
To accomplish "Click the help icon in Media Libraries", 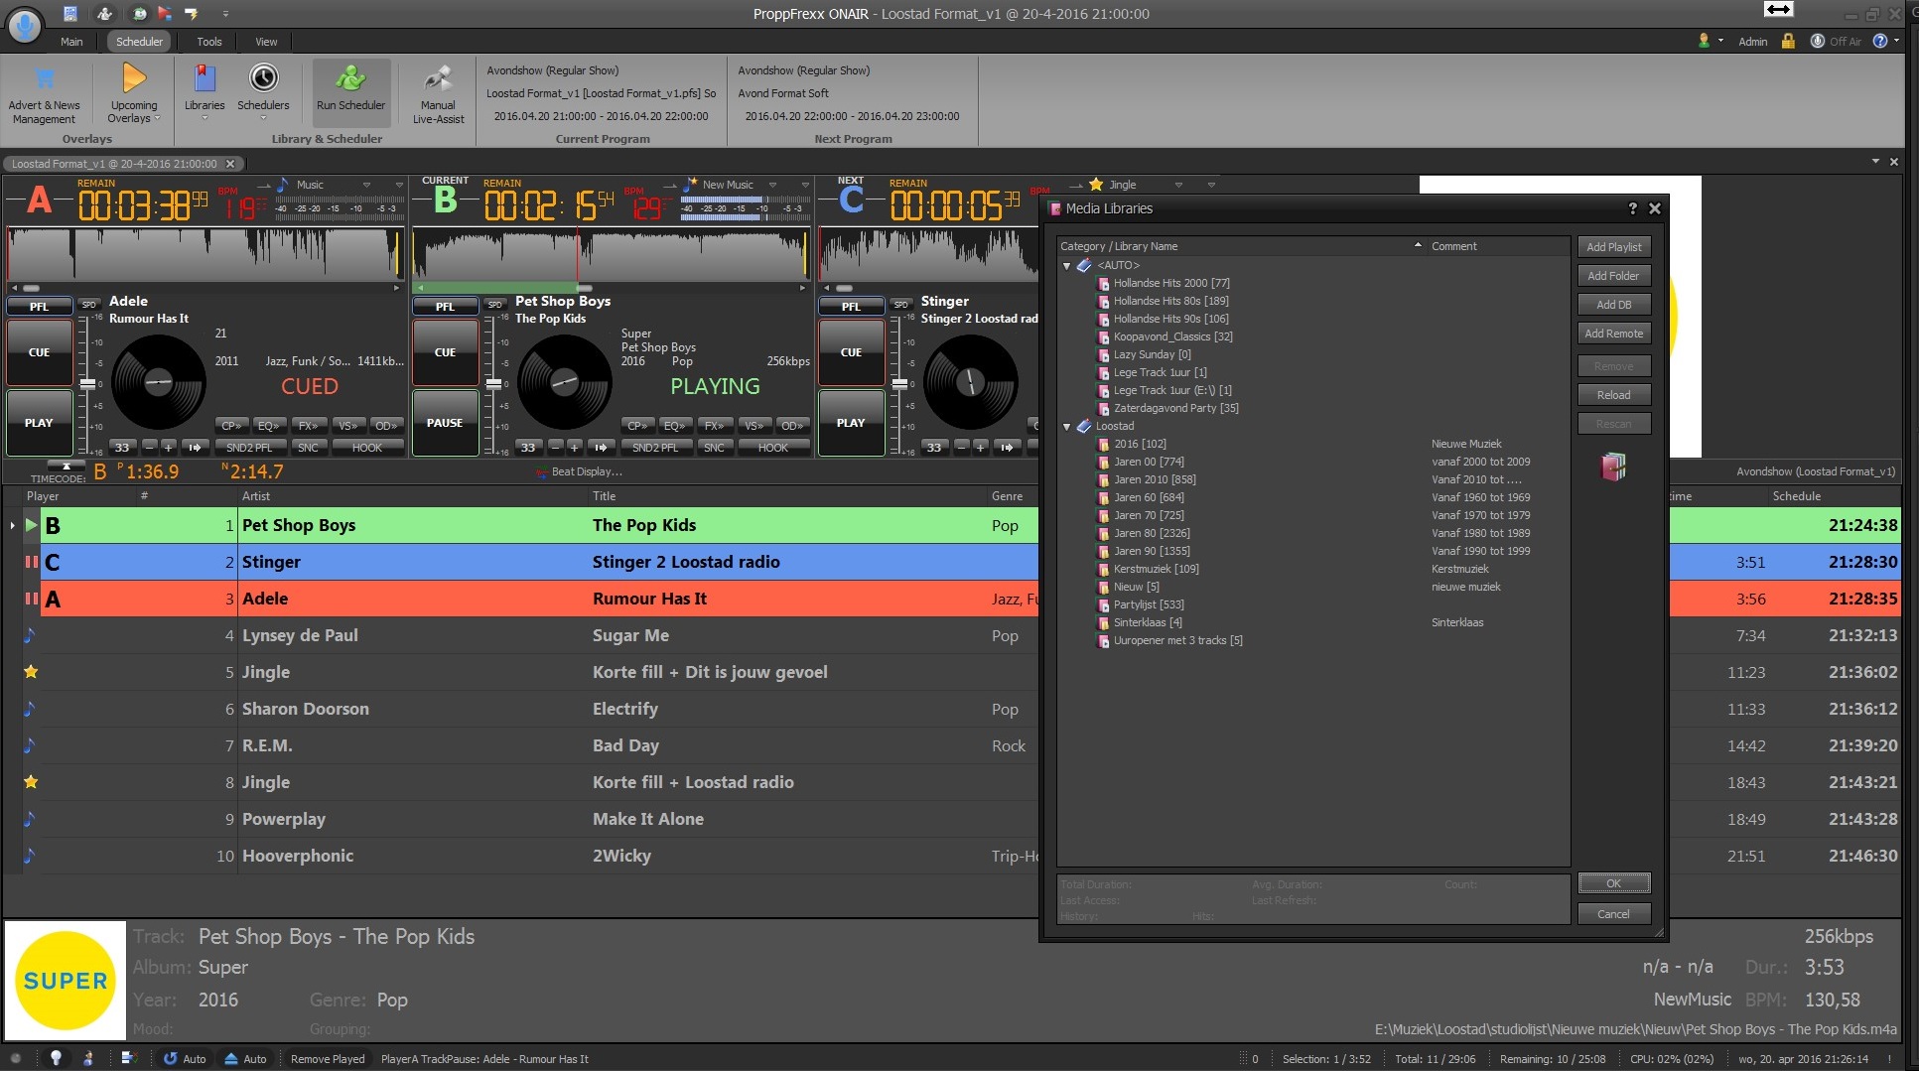I will [1632, 208].
